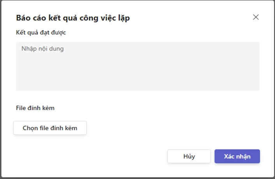Confirm the report using the purple button
Viewport: 275px width, 179px height.
(x=237, y=156)
